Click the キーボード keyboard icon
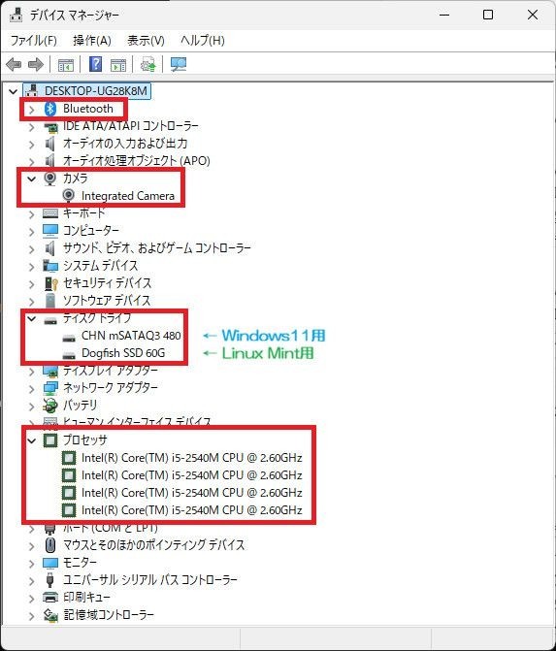Screen dimensions: 556x651 50,213
